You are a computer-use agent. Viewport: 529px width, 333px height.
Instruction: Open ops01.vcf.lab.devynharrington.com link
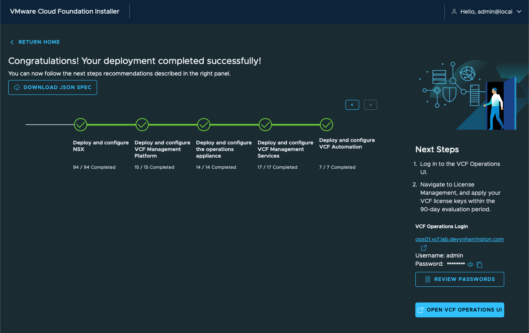460,239
